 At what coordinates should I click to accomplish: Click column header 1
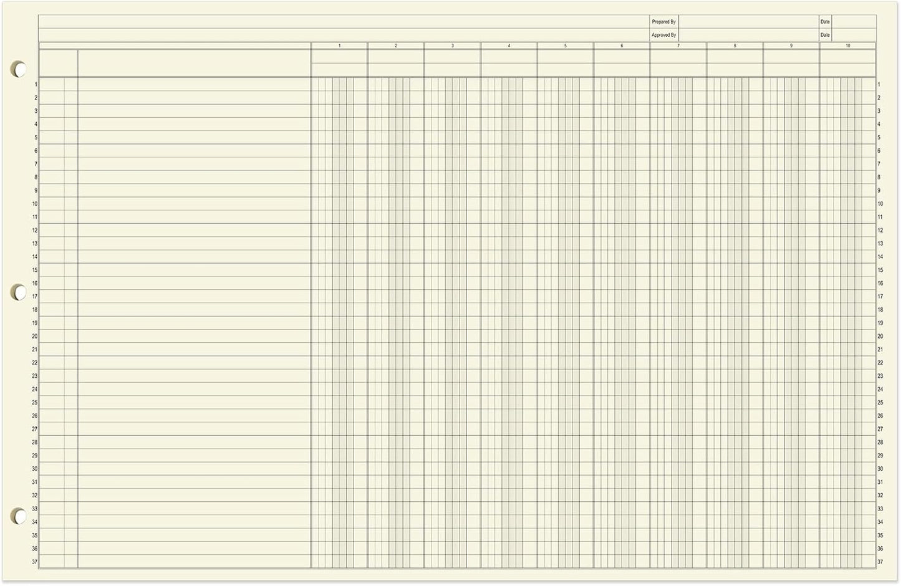coord(340,46)
